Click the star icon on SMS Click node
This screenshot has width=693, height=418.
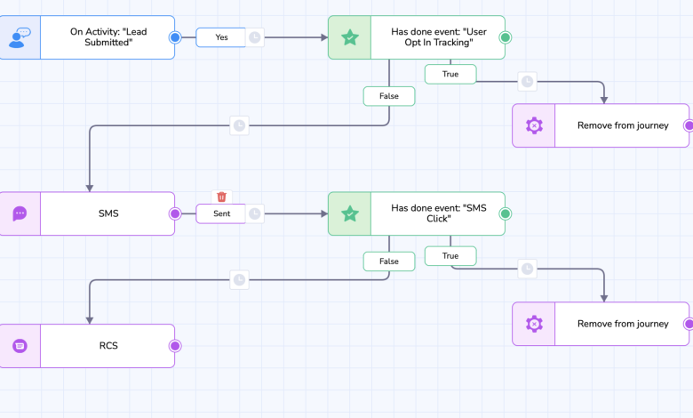point(350,213)
